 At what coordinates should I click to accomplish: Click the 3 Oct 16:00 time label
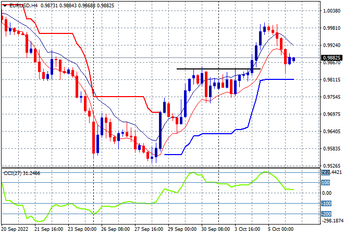pos(247,229)
